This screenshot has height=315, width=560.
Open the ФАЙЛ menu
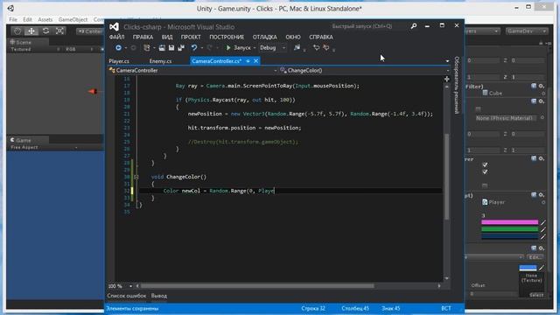[116, 37]
